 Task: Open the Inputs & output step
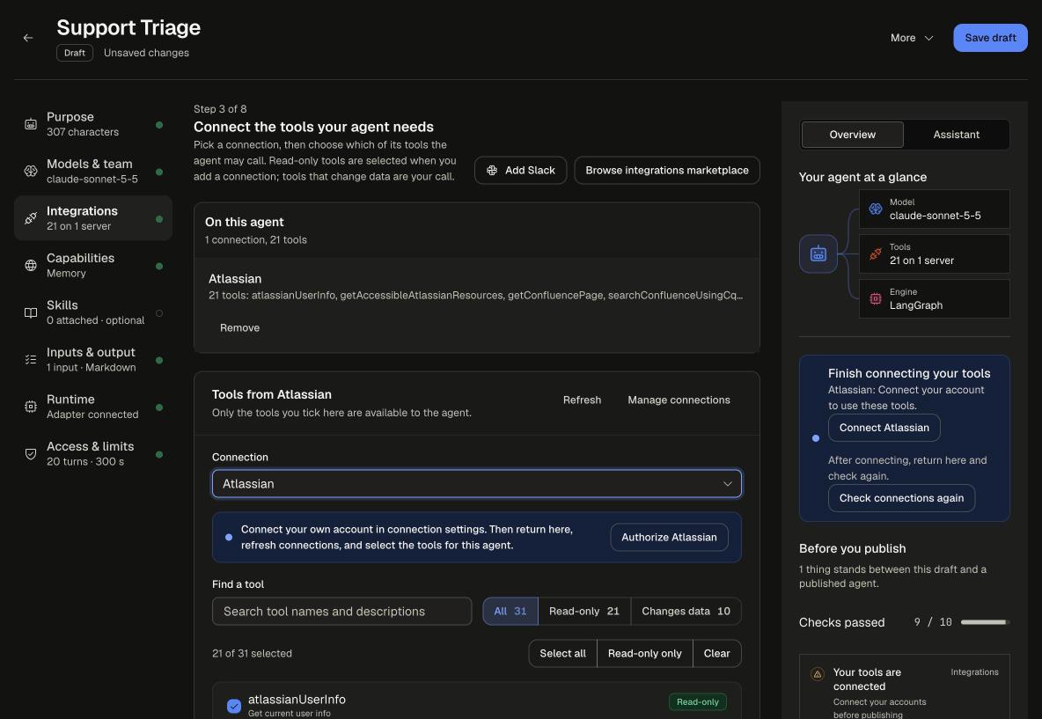(x=93, y=359)
